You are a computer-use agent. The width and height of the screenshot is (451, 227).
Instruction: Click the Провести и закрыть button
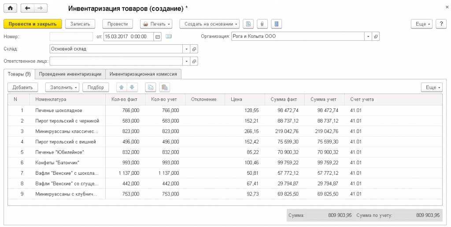pos(33,24)
